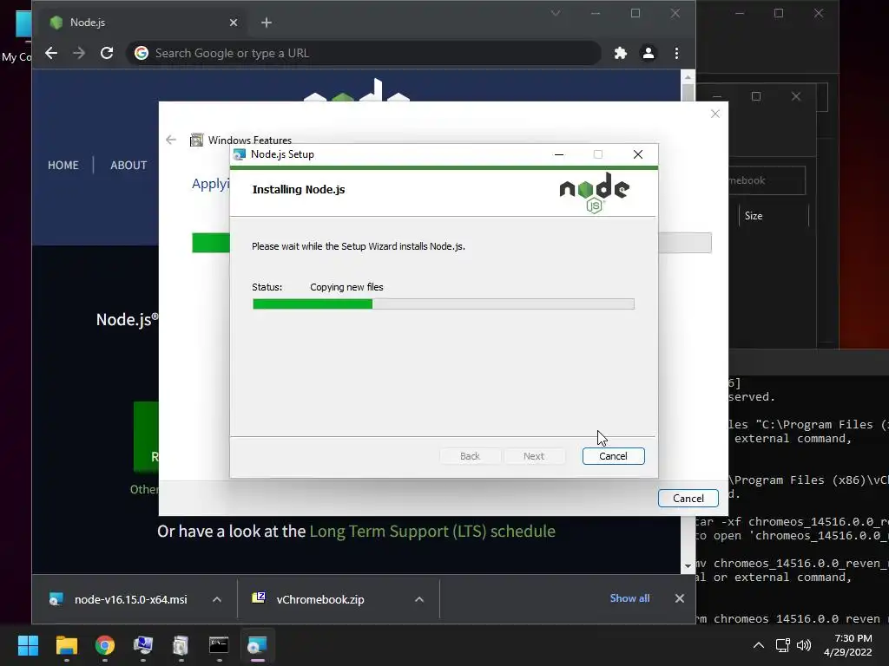
Task: Click the scroll down arrow on the Chrome page
Action: 688,565
